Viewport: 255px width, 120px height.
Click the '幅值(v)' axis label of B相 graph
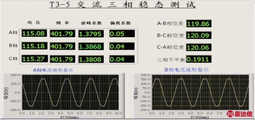click(x=136, y=93)
